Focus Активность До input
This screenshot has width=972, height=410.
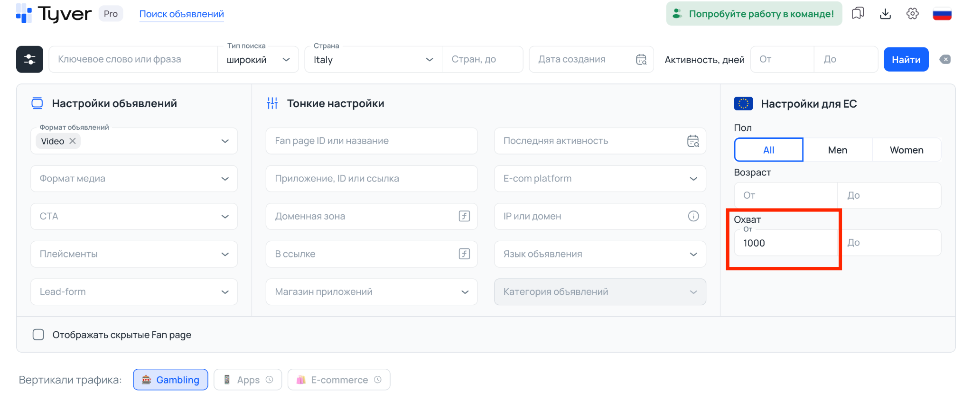tap(846, 59)
